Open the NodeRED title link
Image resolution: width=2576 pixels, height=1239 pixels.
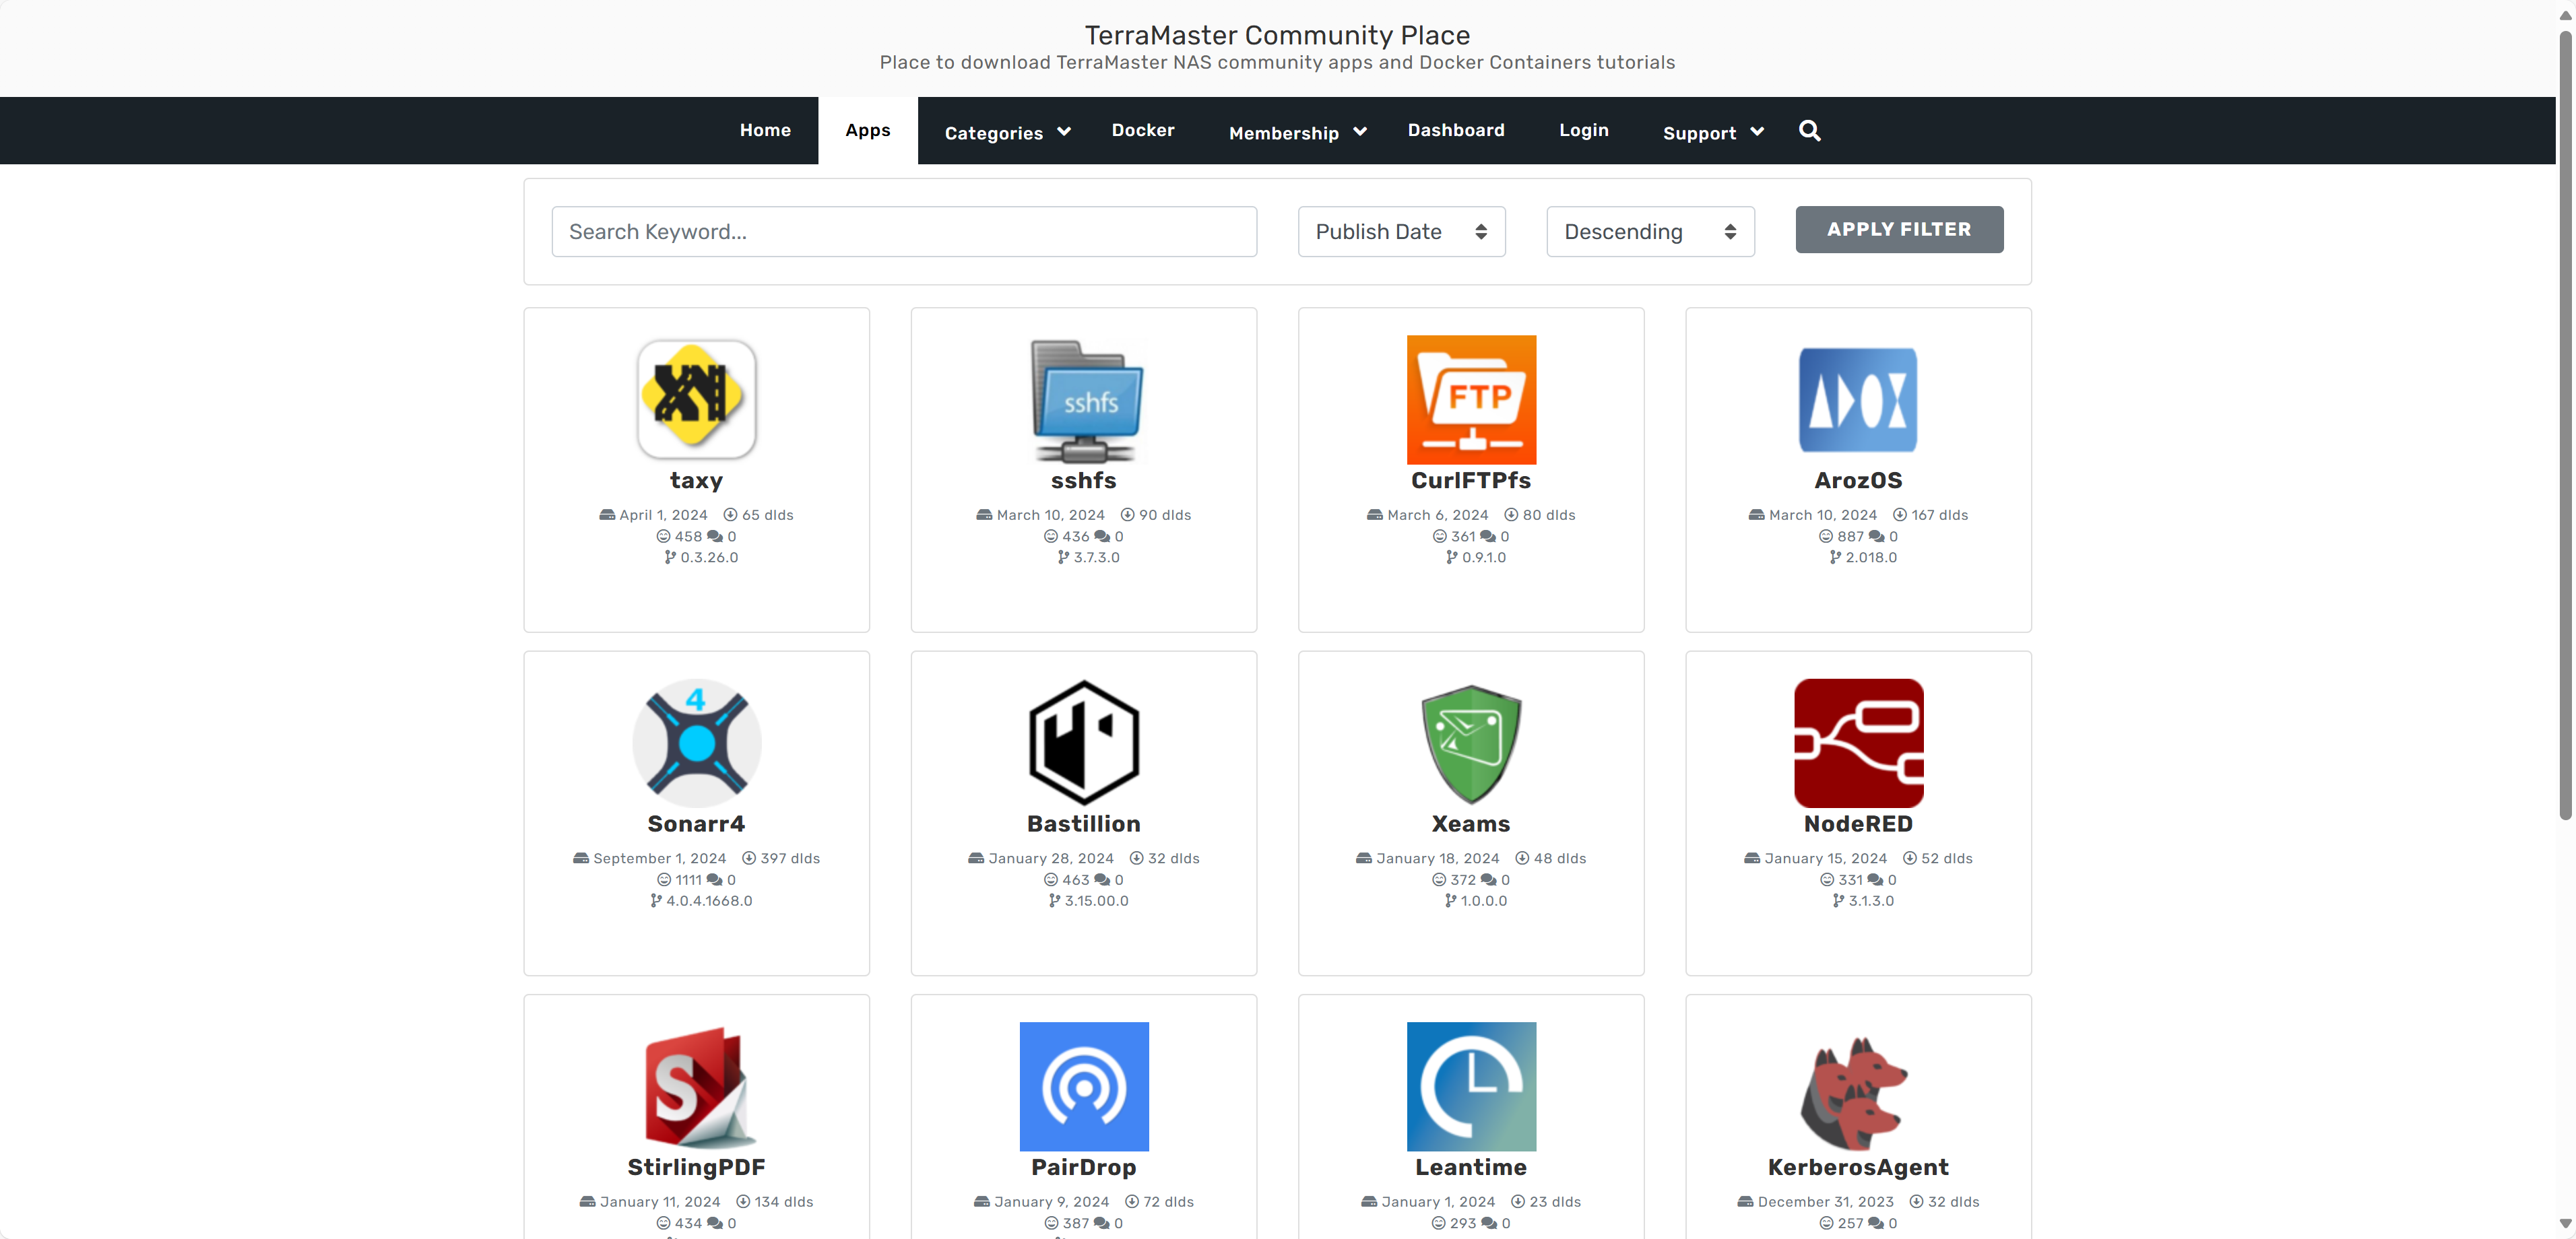coord(1858,824)
